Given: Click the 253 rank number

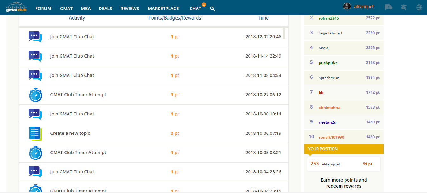Looking at the screenshot, I should [x=314, y=164].
